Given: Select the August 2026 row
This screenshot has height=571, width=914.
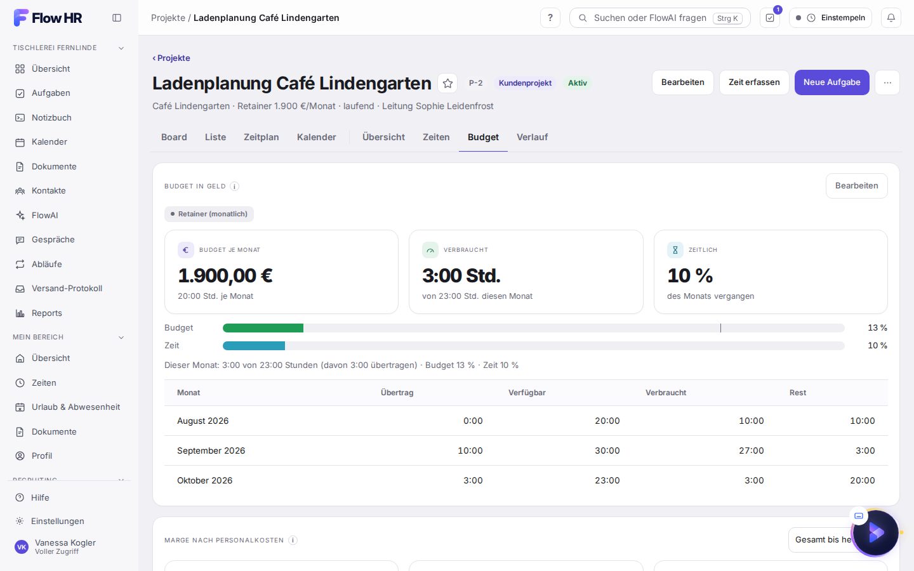Looking at the screenshot, I should [x=526, y=421].
